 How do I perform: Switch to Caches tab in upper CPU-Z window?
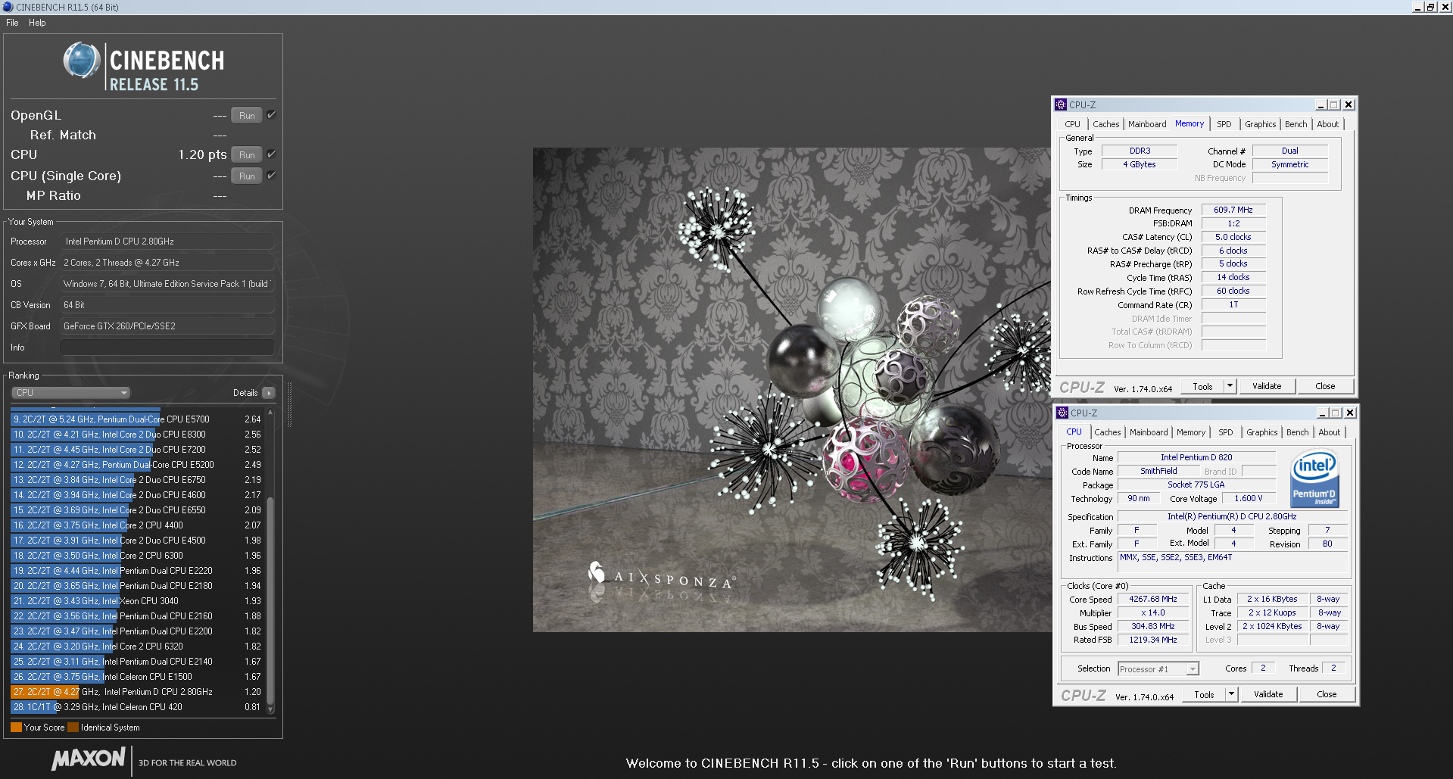point(1105,124)
